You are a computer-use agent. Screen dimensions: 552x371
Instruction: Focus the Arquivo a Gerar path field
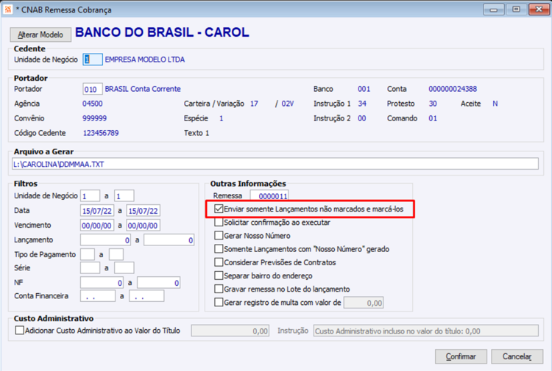(275, 164)
